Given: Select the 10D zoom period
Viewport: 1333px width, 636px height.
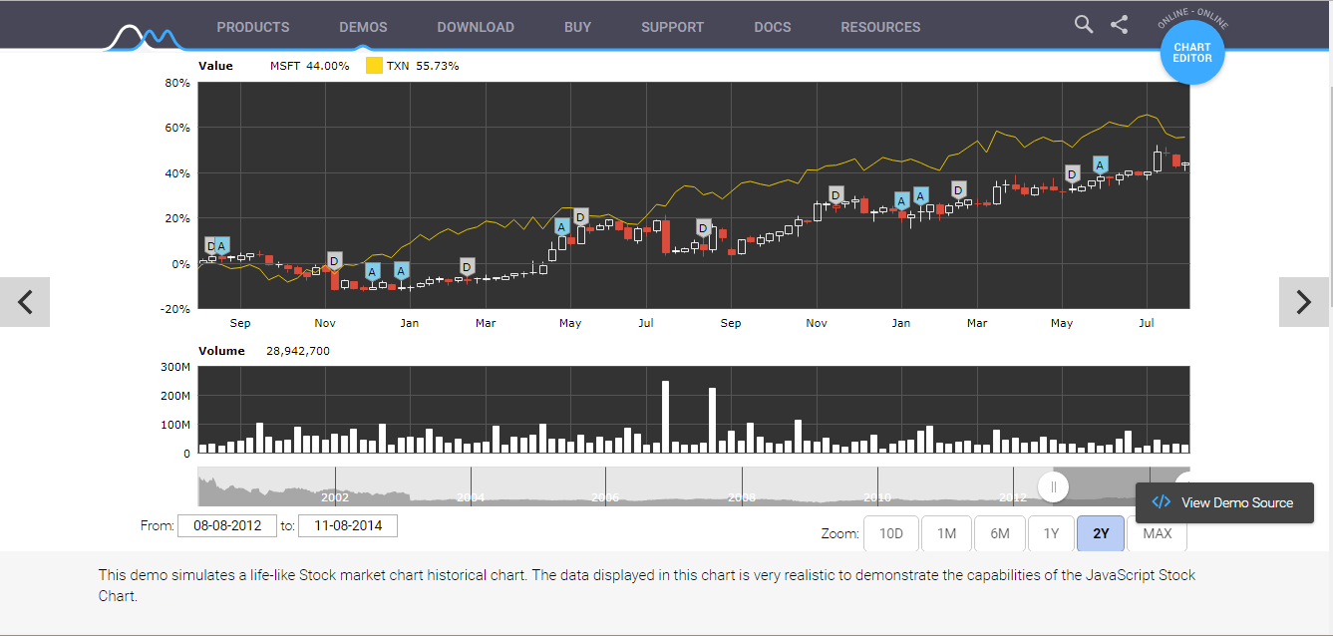Looking at the screenshot, I should 890,533.
